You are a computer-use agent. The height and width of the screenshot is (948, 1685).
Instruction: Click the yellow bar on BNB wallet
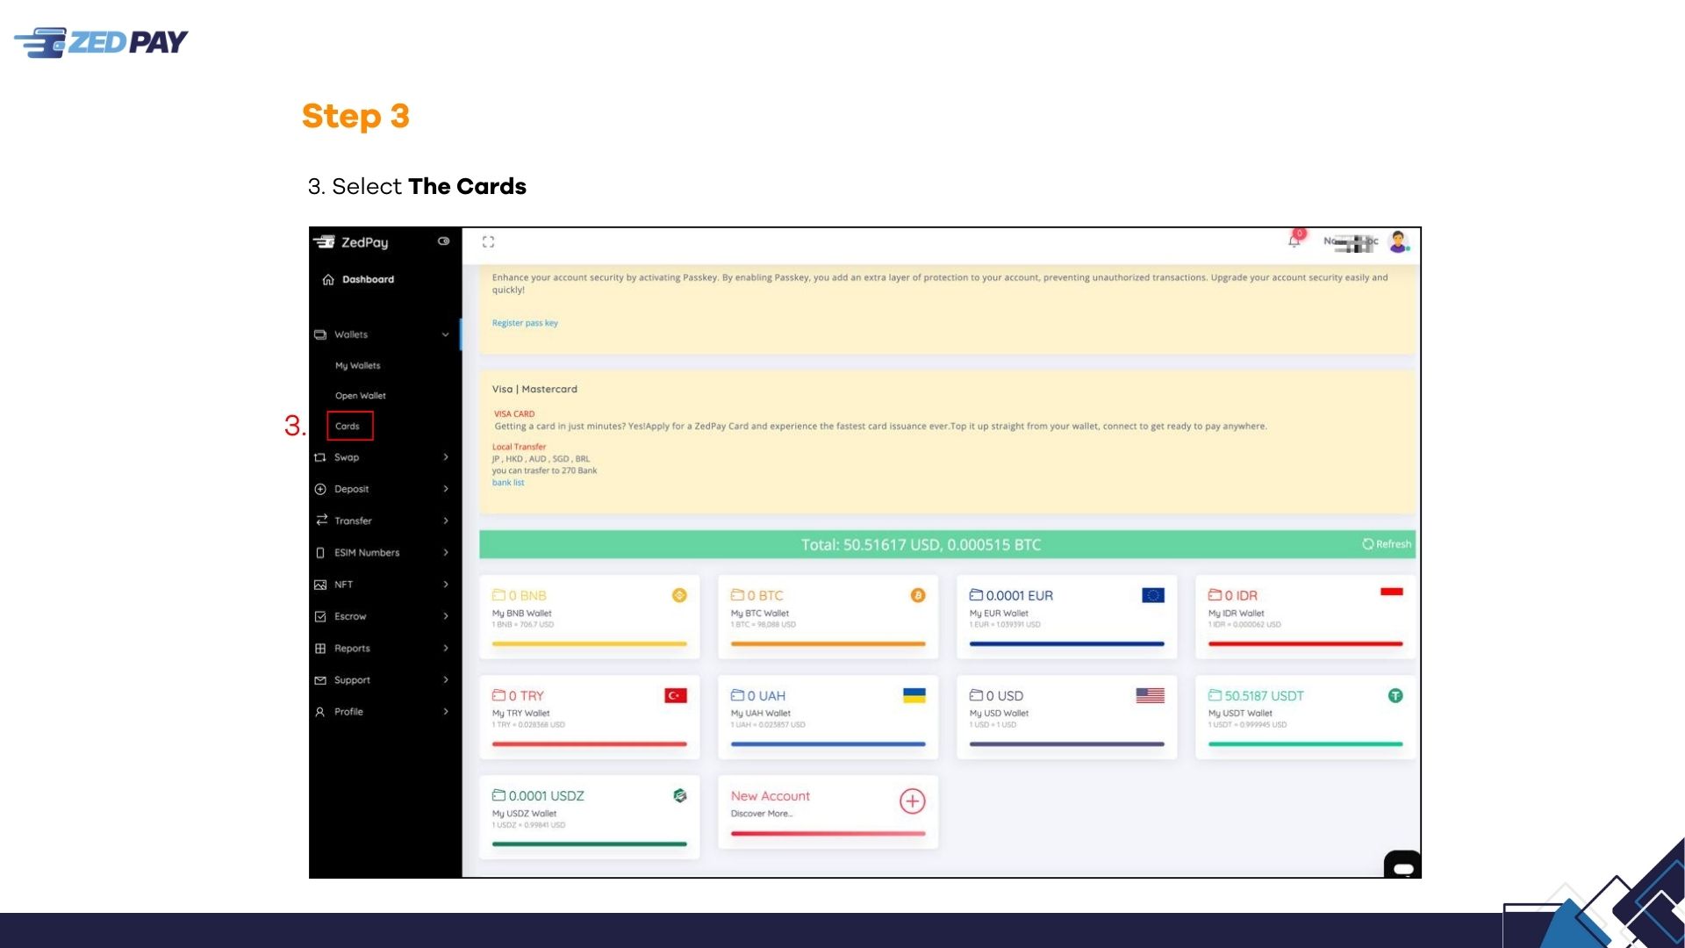point(590,644)
